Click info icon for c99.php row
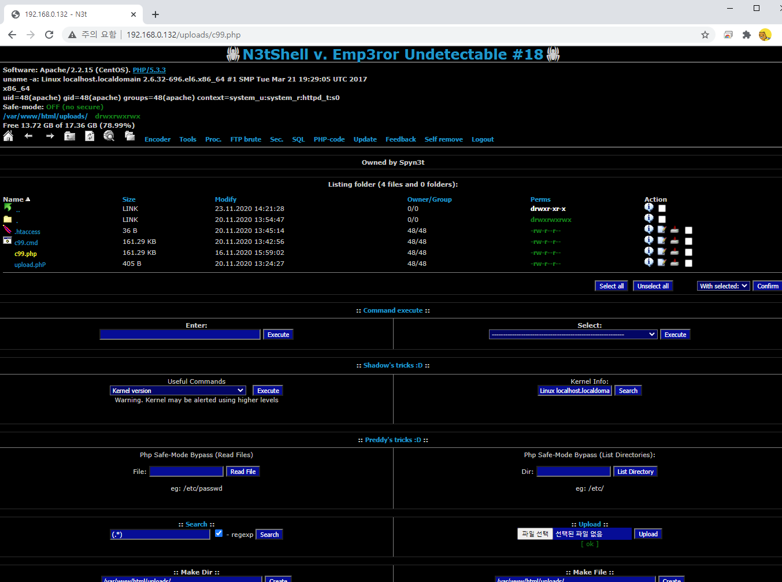 tap(649, 251)
